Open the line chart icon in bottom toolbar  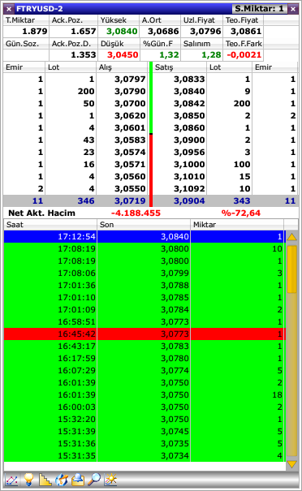coord(11,480)
